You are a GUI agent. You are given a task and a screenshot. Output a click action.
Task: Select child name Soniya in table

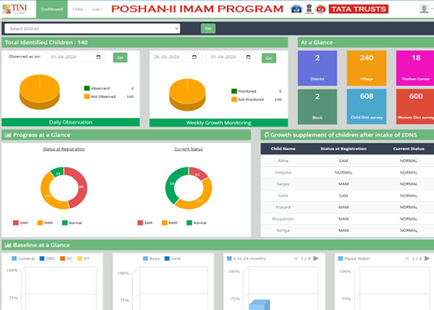click(283, 230)
